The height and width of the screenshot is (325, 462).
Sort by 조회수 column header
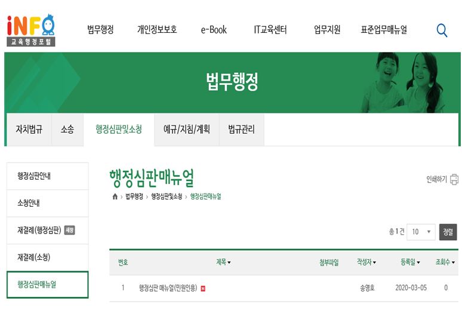point(445,262)
